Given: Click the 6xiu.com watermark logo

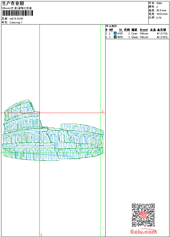Looking at the screenshot, I should [143, 232].
